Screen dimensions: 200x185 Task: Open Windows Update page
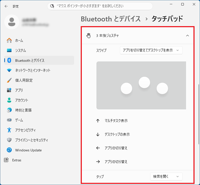tap(39, 150)
